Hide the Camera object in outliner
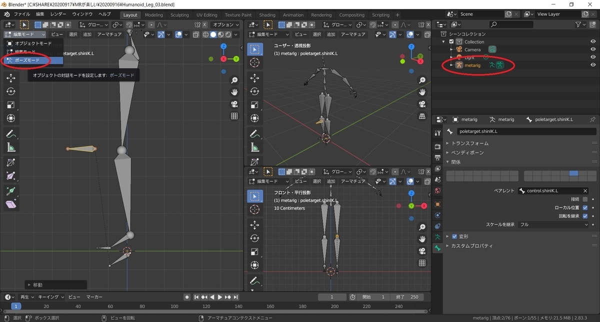Image resolution: width=600 pixels, height=322 pixels. [x=593, y=49]
